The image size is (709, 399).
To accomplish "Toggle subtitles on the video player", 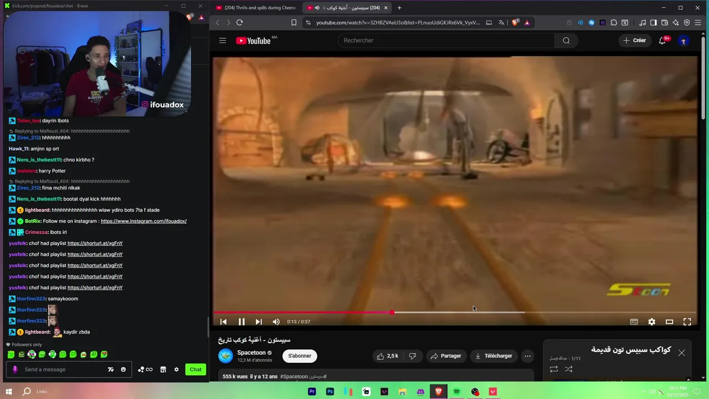I will coord(634,321).
